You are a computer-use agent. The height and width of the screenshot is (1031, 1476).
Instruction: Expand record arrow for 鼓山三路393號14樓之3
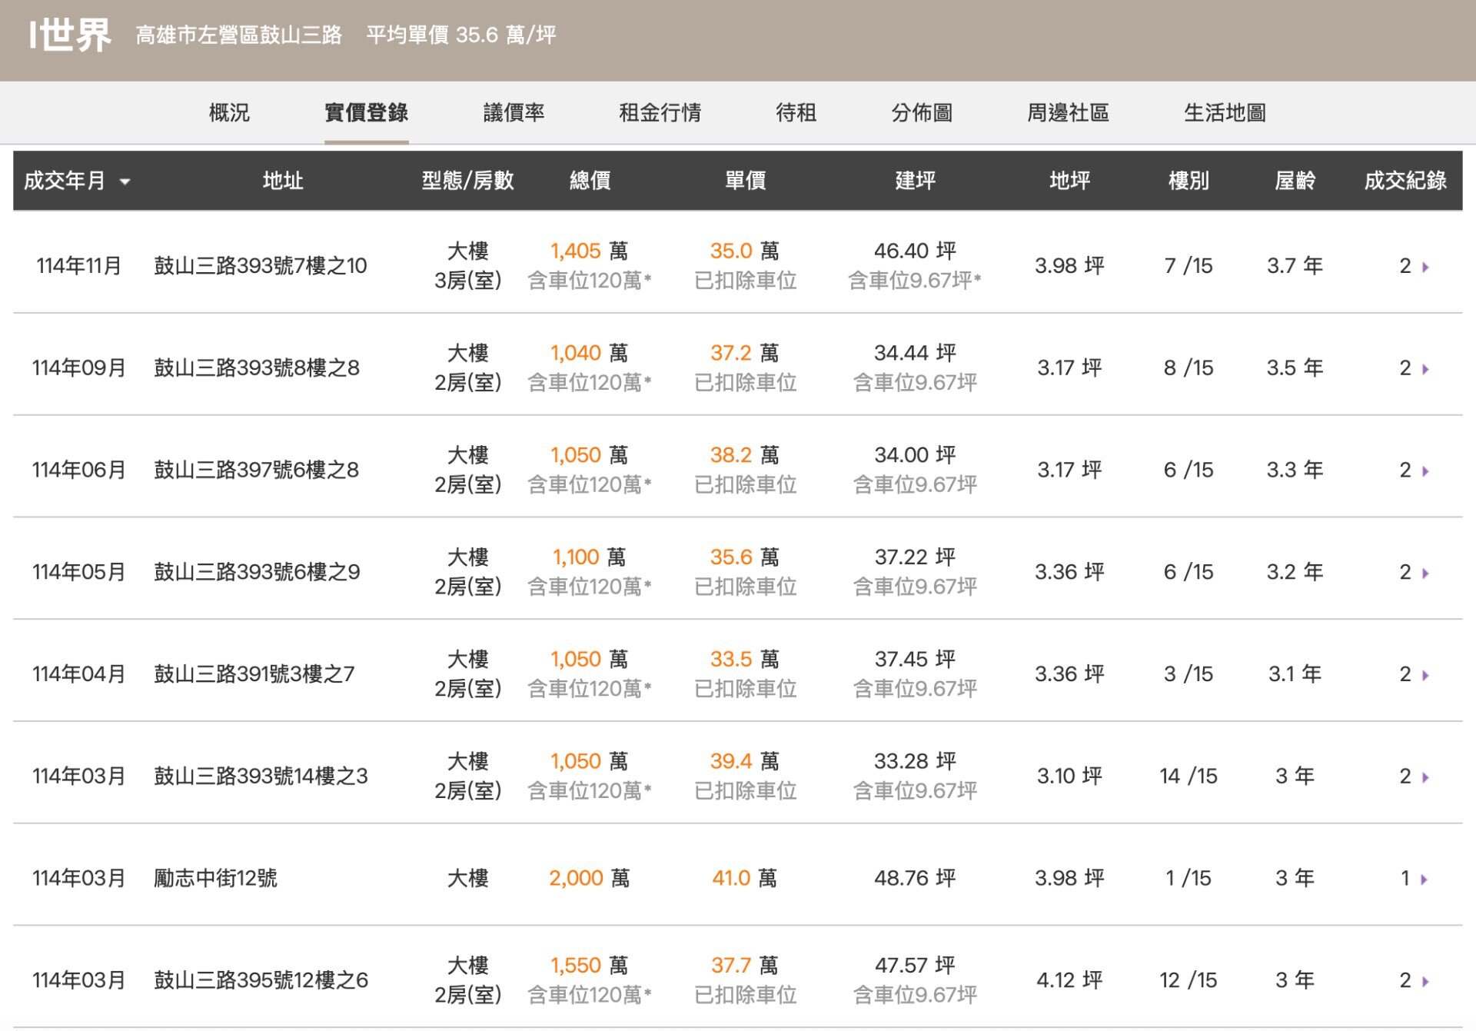pyautogui.click(x=1425, y=777)
